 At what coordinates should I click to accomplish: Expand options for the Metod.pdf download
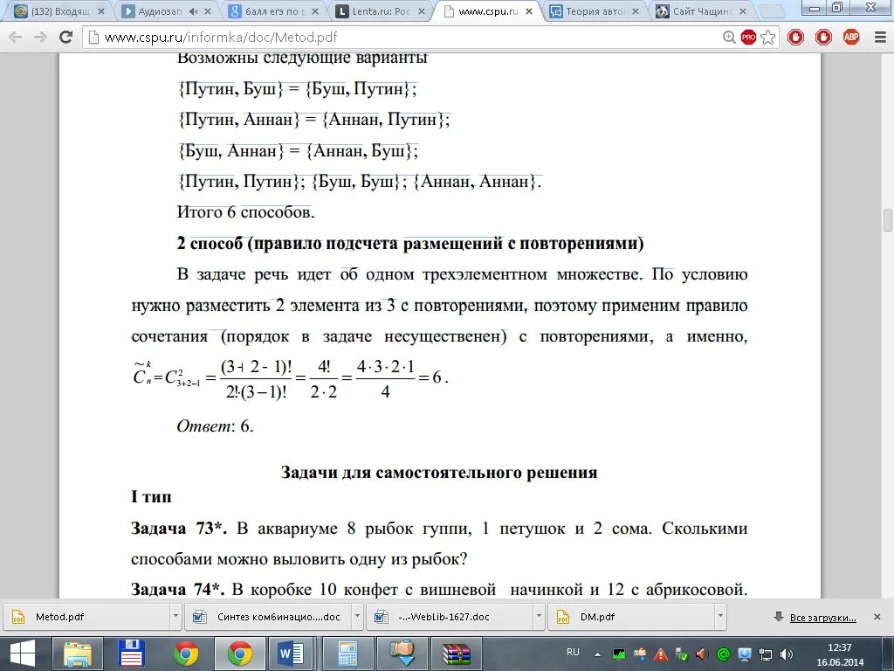(175, 617)
